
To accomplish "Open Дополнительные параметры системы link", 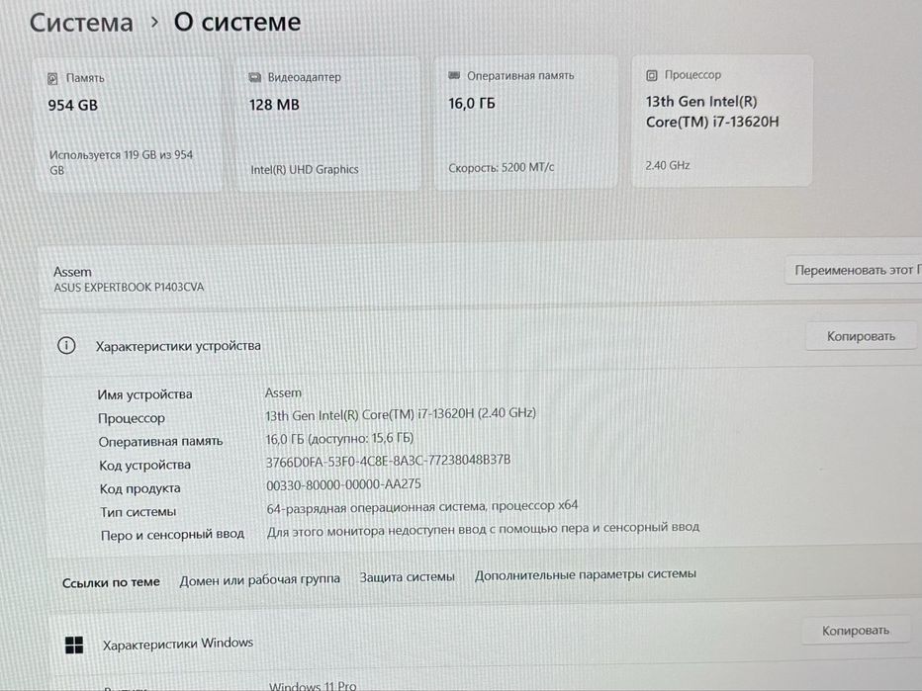I will (585, 574).
